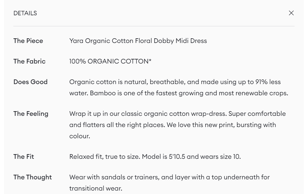Click '100% ORGANIC COTTON*' text

pos(110,61)
